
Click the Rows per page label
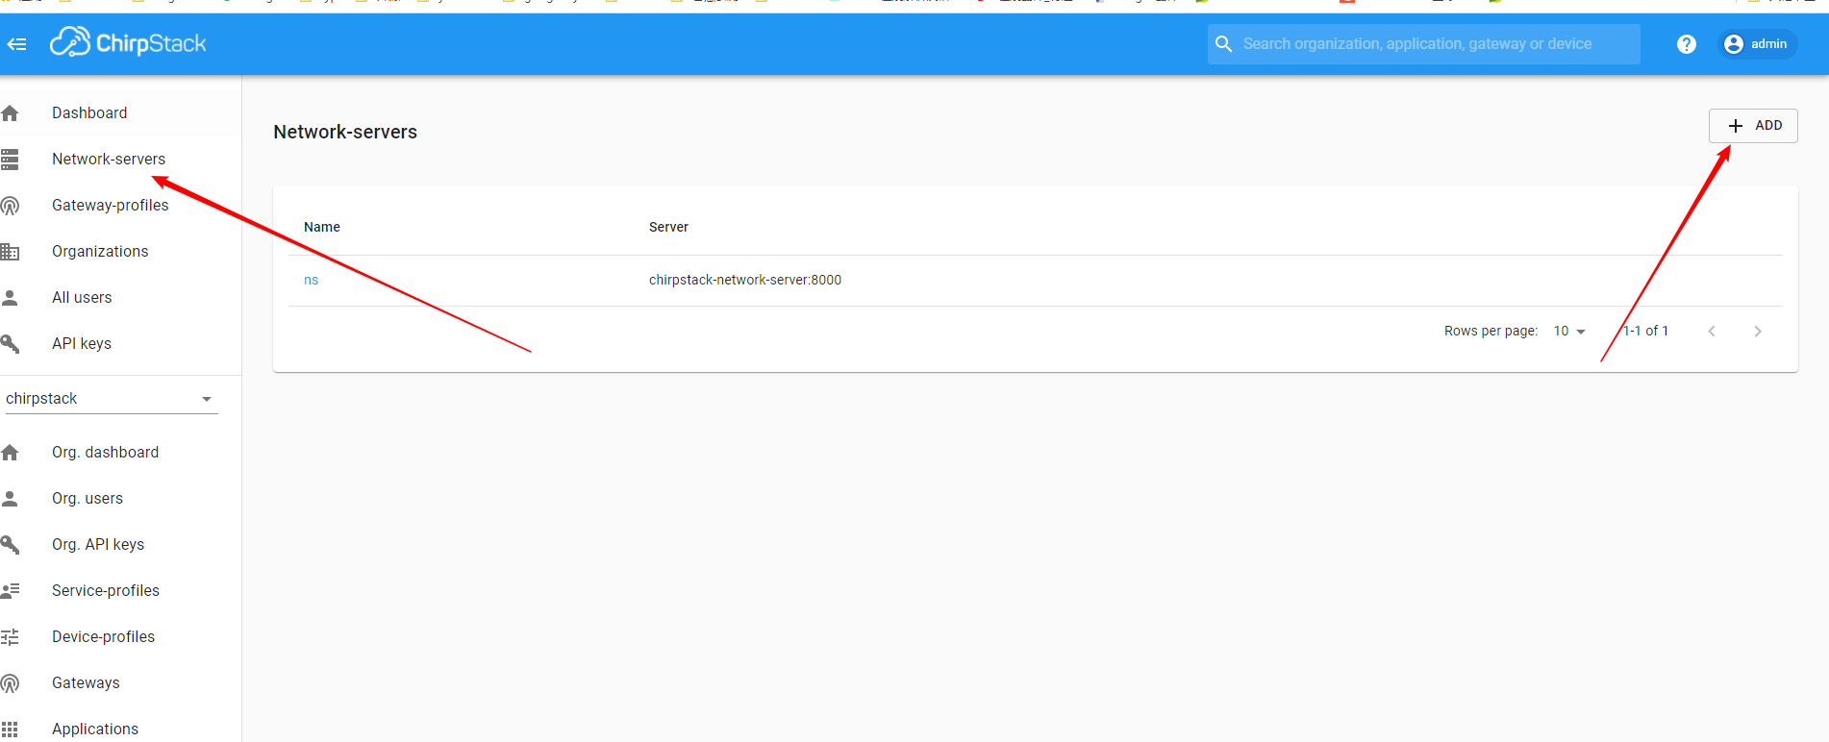click(x=1491, y=332)
